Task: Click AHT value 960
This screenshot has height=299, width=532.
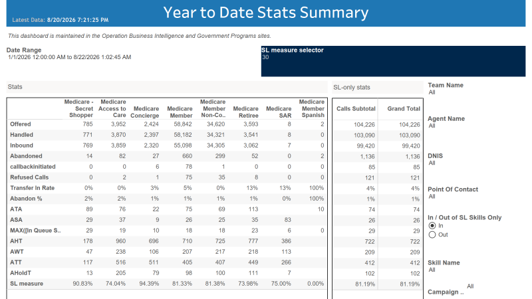Action: click(x=121, y=241)
